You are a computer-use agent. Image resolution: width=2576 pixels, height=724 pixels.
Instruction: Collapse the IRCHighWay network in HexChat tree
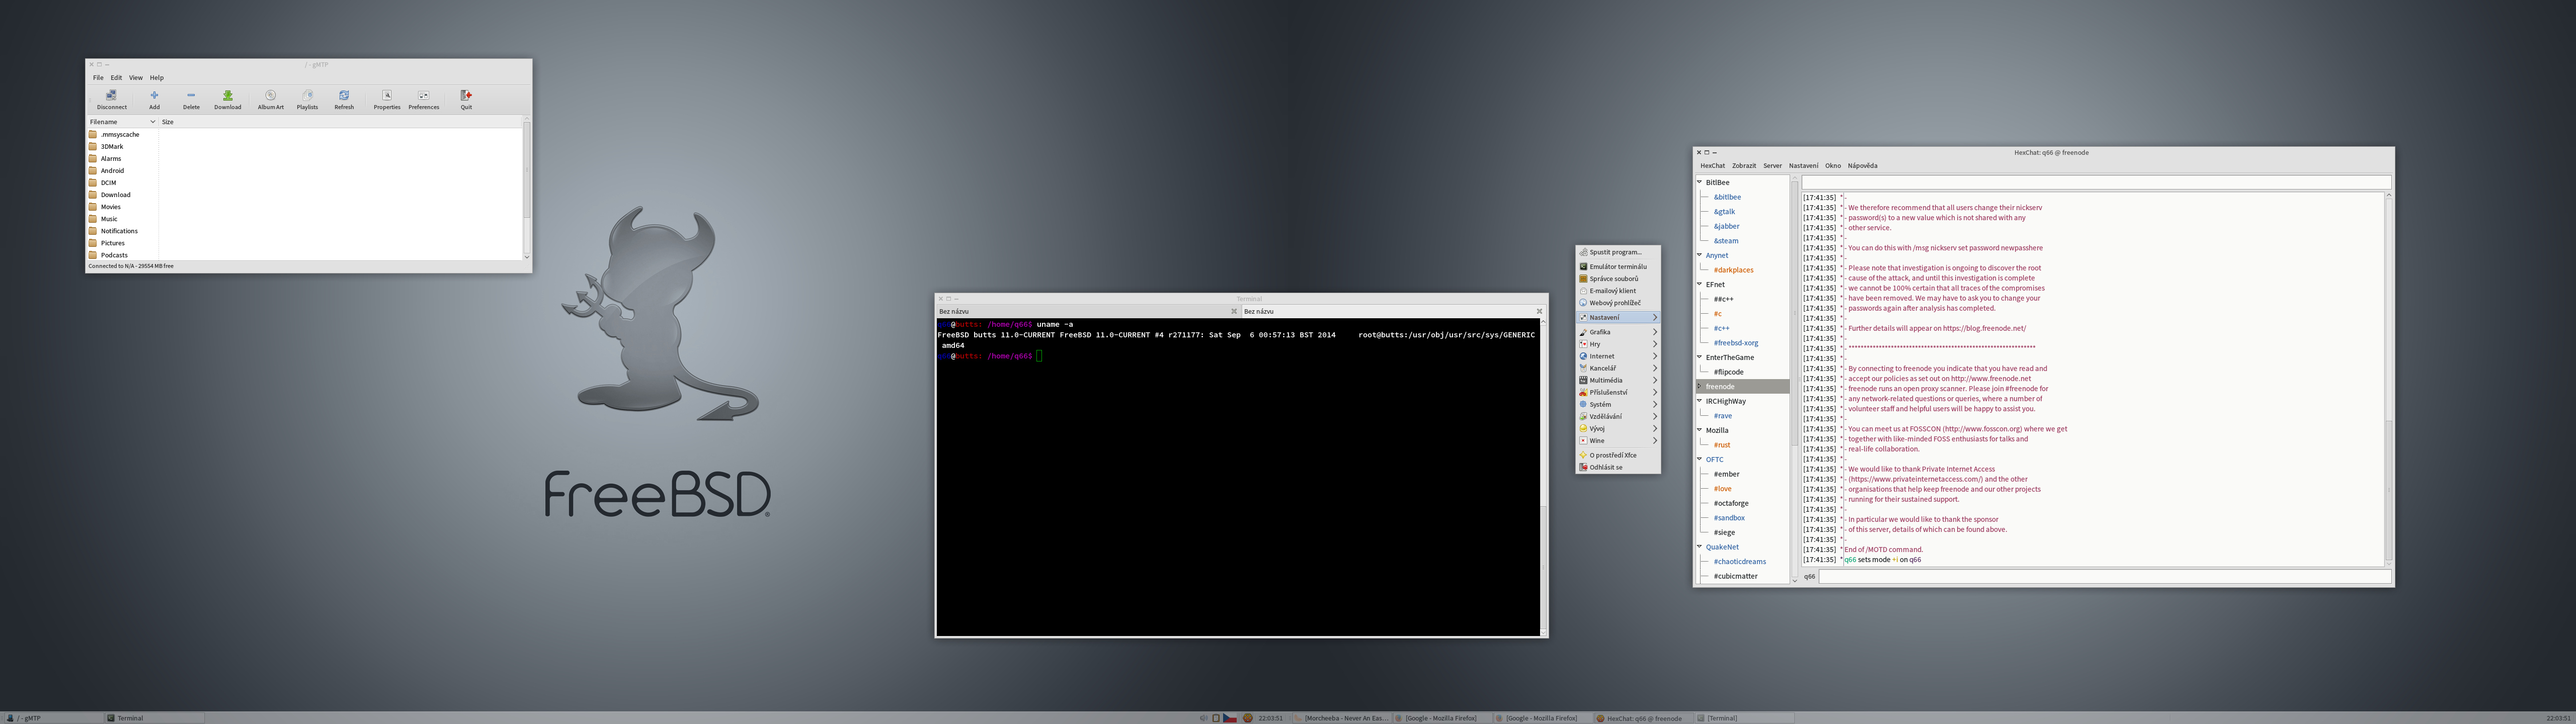pyautogui.click(x=1699, y=401)
